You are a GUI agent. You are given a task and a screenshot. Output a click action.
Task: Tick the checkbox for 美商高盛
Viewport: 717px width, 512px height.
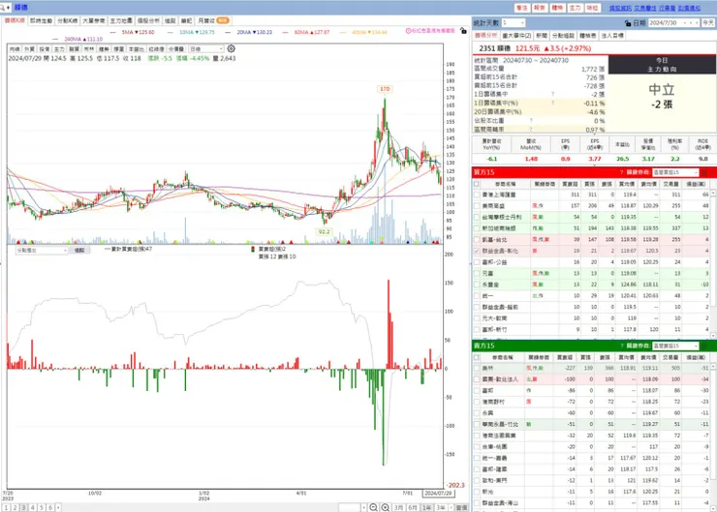[477, 206]
